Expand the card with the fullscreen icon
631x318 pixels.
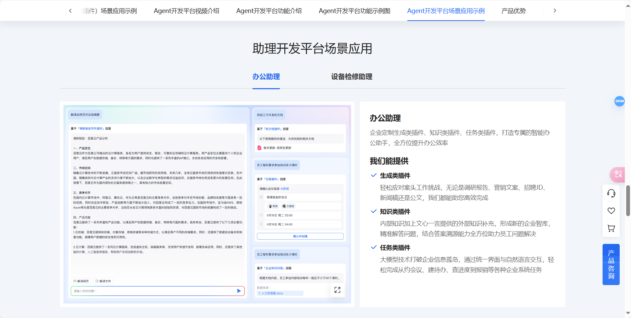pos(337,290)
